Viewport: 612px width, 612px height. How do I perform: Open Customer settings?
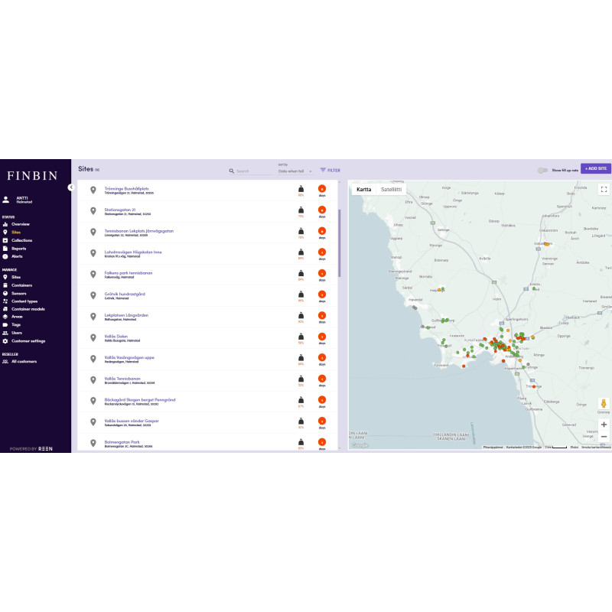pos(28,341)
